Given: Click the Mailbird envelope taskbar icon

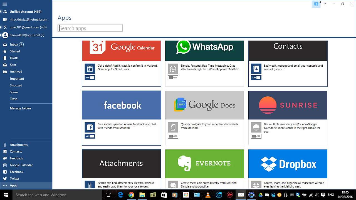Looking at the screenshot, I should tap(241, 195).
